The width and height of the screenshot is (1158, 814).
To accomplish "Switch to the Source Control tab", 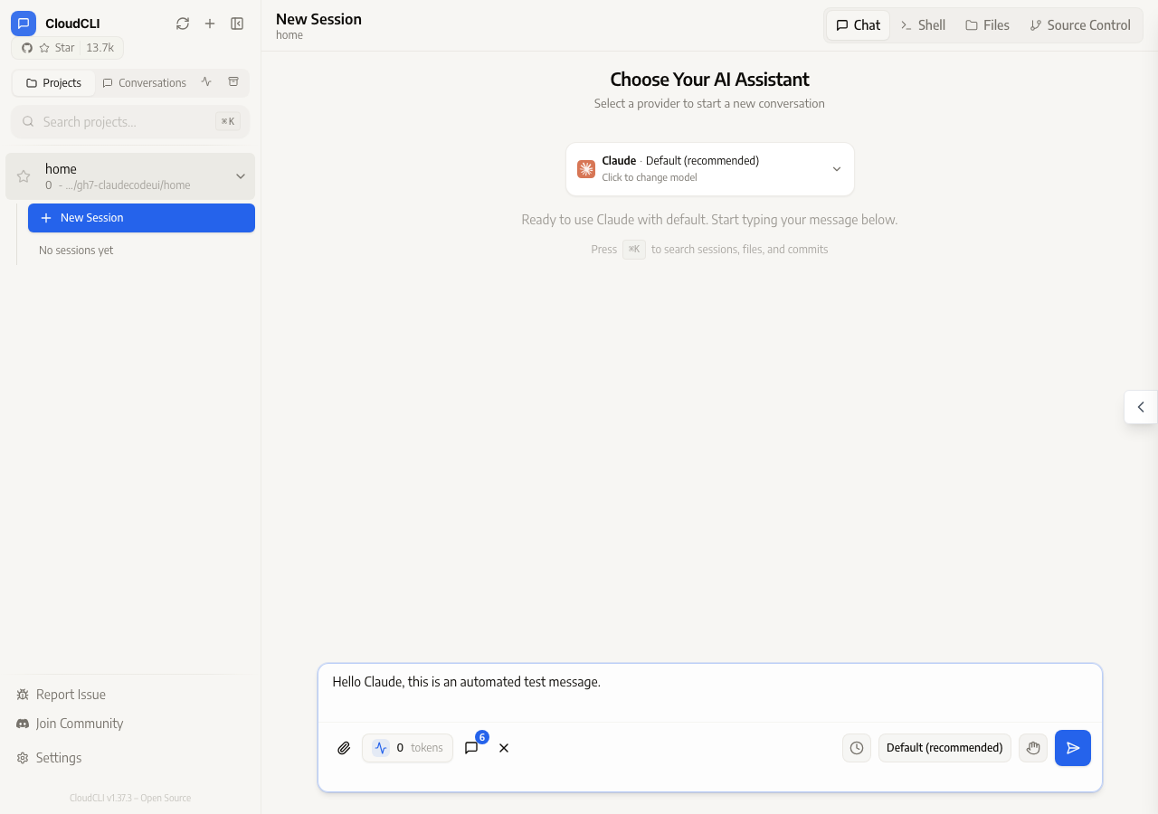I will (x=1080, y=25).
